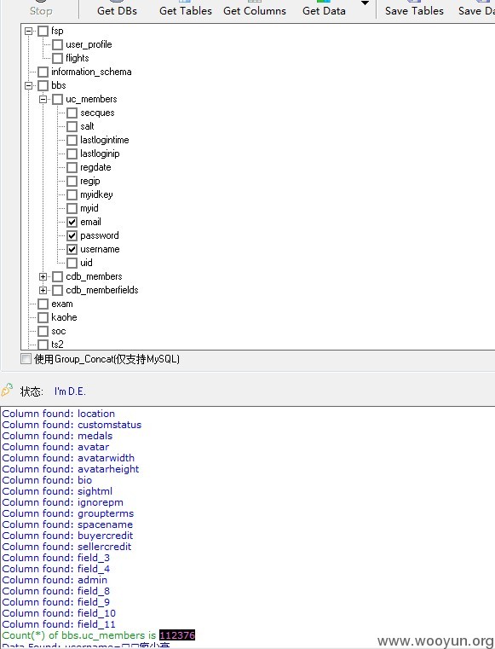The height and width of the screenshot is (649, 495).
Task: Open the dropdown arrow beside Get Data
Action: (x=365, y=3)
